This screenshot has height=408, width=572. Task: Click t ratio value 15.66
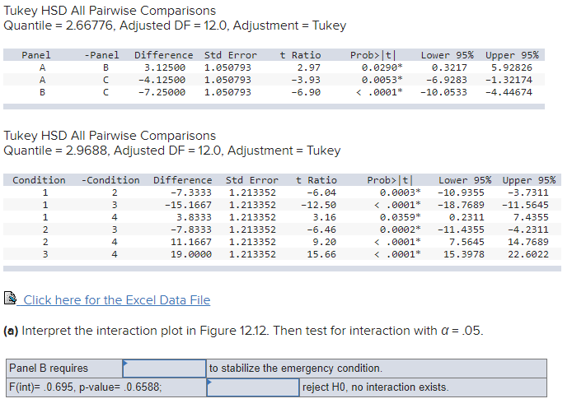click(321, 254)
